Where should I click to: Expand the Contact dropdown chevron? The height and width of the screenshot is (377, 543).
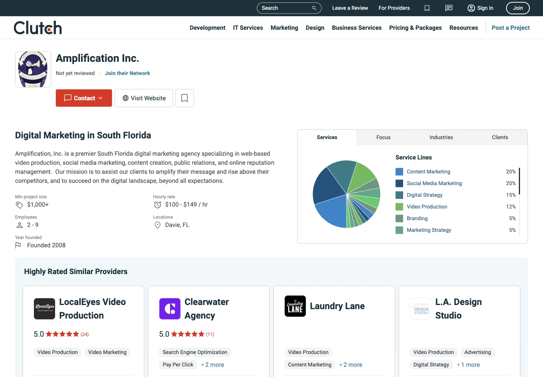[x=100, y=98]
